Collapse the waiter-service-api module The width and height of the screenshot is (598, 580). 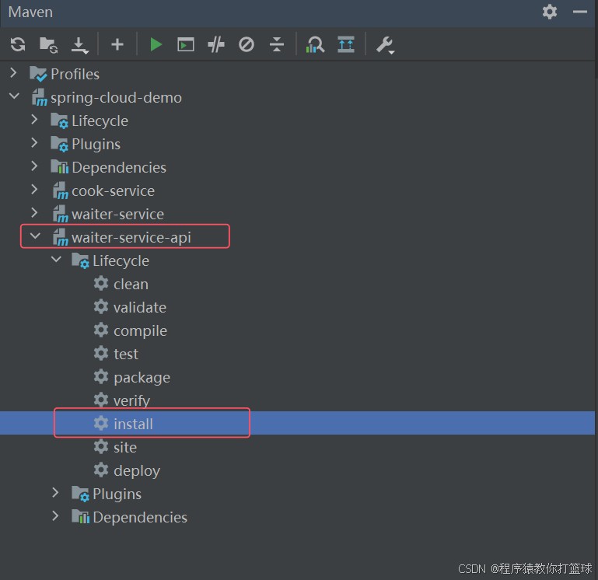pyautogui.click(x=35, y=236)
